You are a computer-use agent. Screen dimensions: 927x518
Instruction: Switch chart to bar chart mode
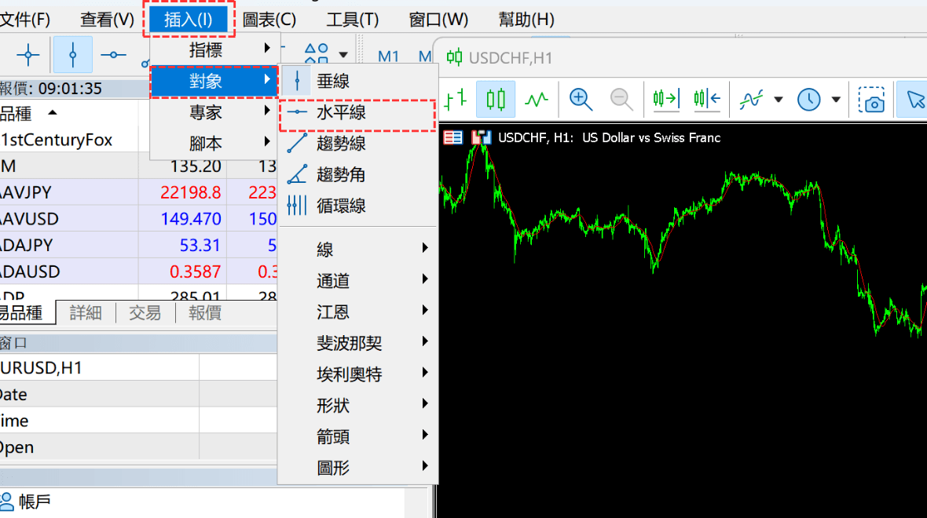[x=455, y=99]
